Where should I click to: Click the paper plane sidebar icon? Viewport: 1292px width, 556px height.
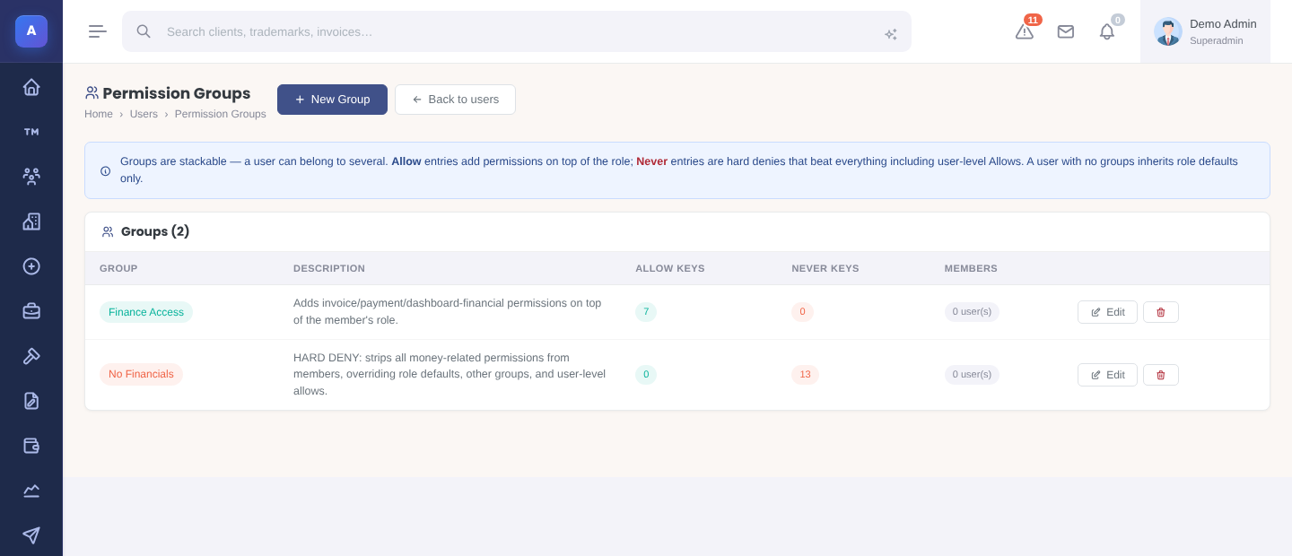[x=31, y=535]
